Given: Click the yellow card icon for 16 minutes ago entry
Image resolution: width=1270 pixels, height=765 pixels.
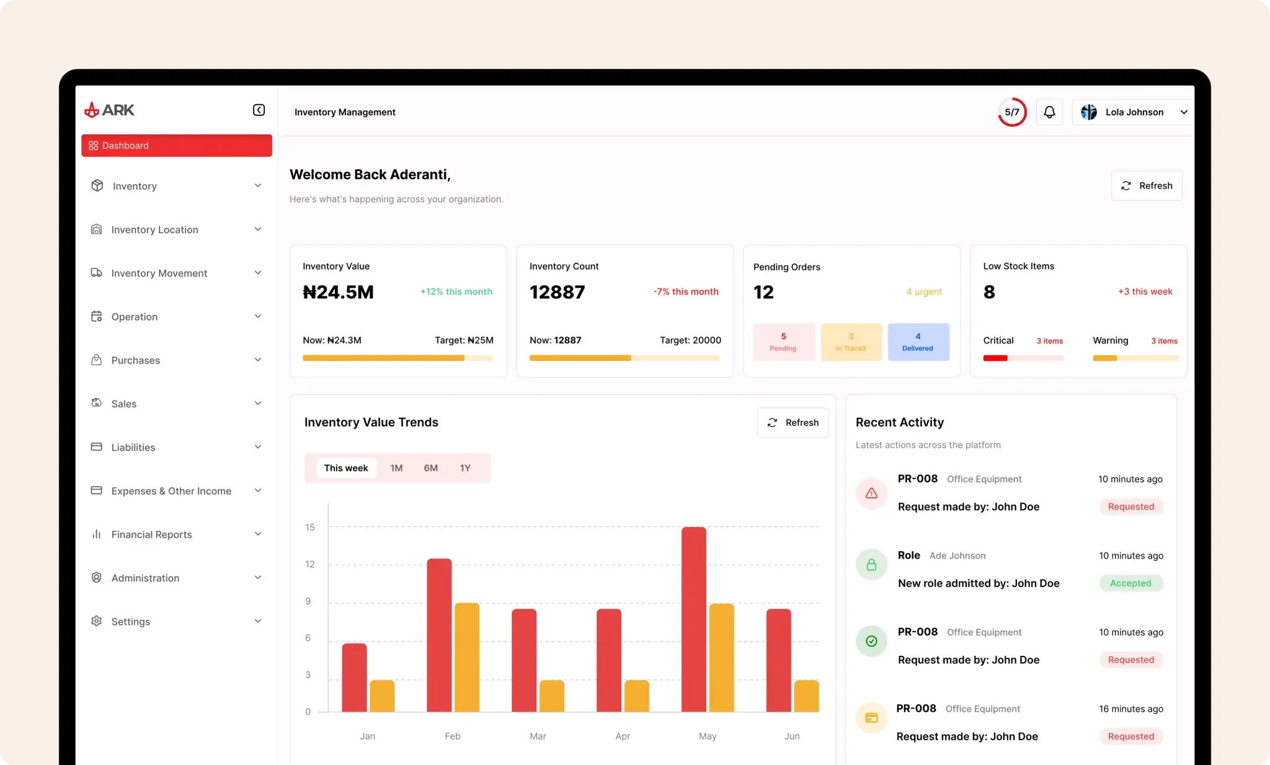Looking at the screenshot, I should point(871,718).
